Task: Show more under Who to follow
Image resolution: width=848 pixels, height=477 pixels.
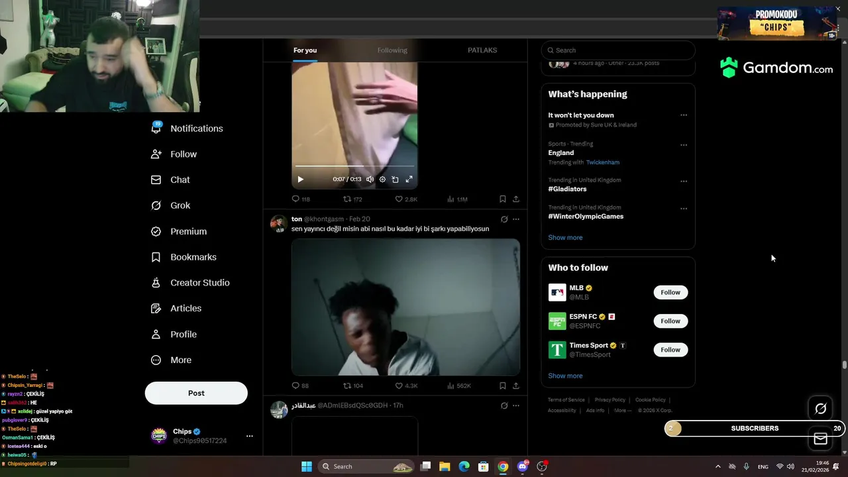Action: pyautogui.click(x=565, y=376)
